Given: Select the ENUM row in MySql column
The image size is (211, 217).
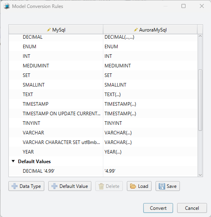Looking at the screenshot, I should [x=56, y=47].
